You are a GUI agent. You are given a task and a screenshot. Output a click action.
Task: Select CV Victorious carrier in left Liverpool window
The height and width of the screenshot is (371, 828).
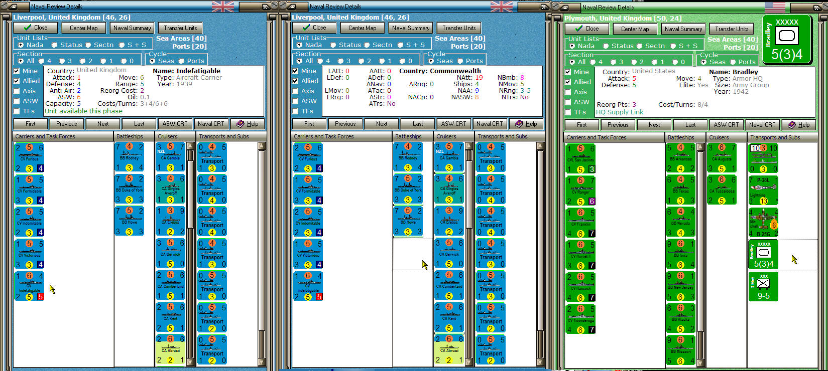30,254
